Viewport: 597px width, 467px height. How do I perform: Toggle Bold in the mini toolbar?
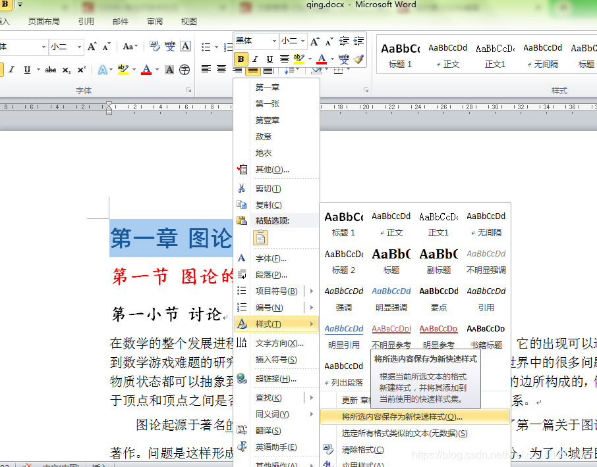(x=241, y=59)
